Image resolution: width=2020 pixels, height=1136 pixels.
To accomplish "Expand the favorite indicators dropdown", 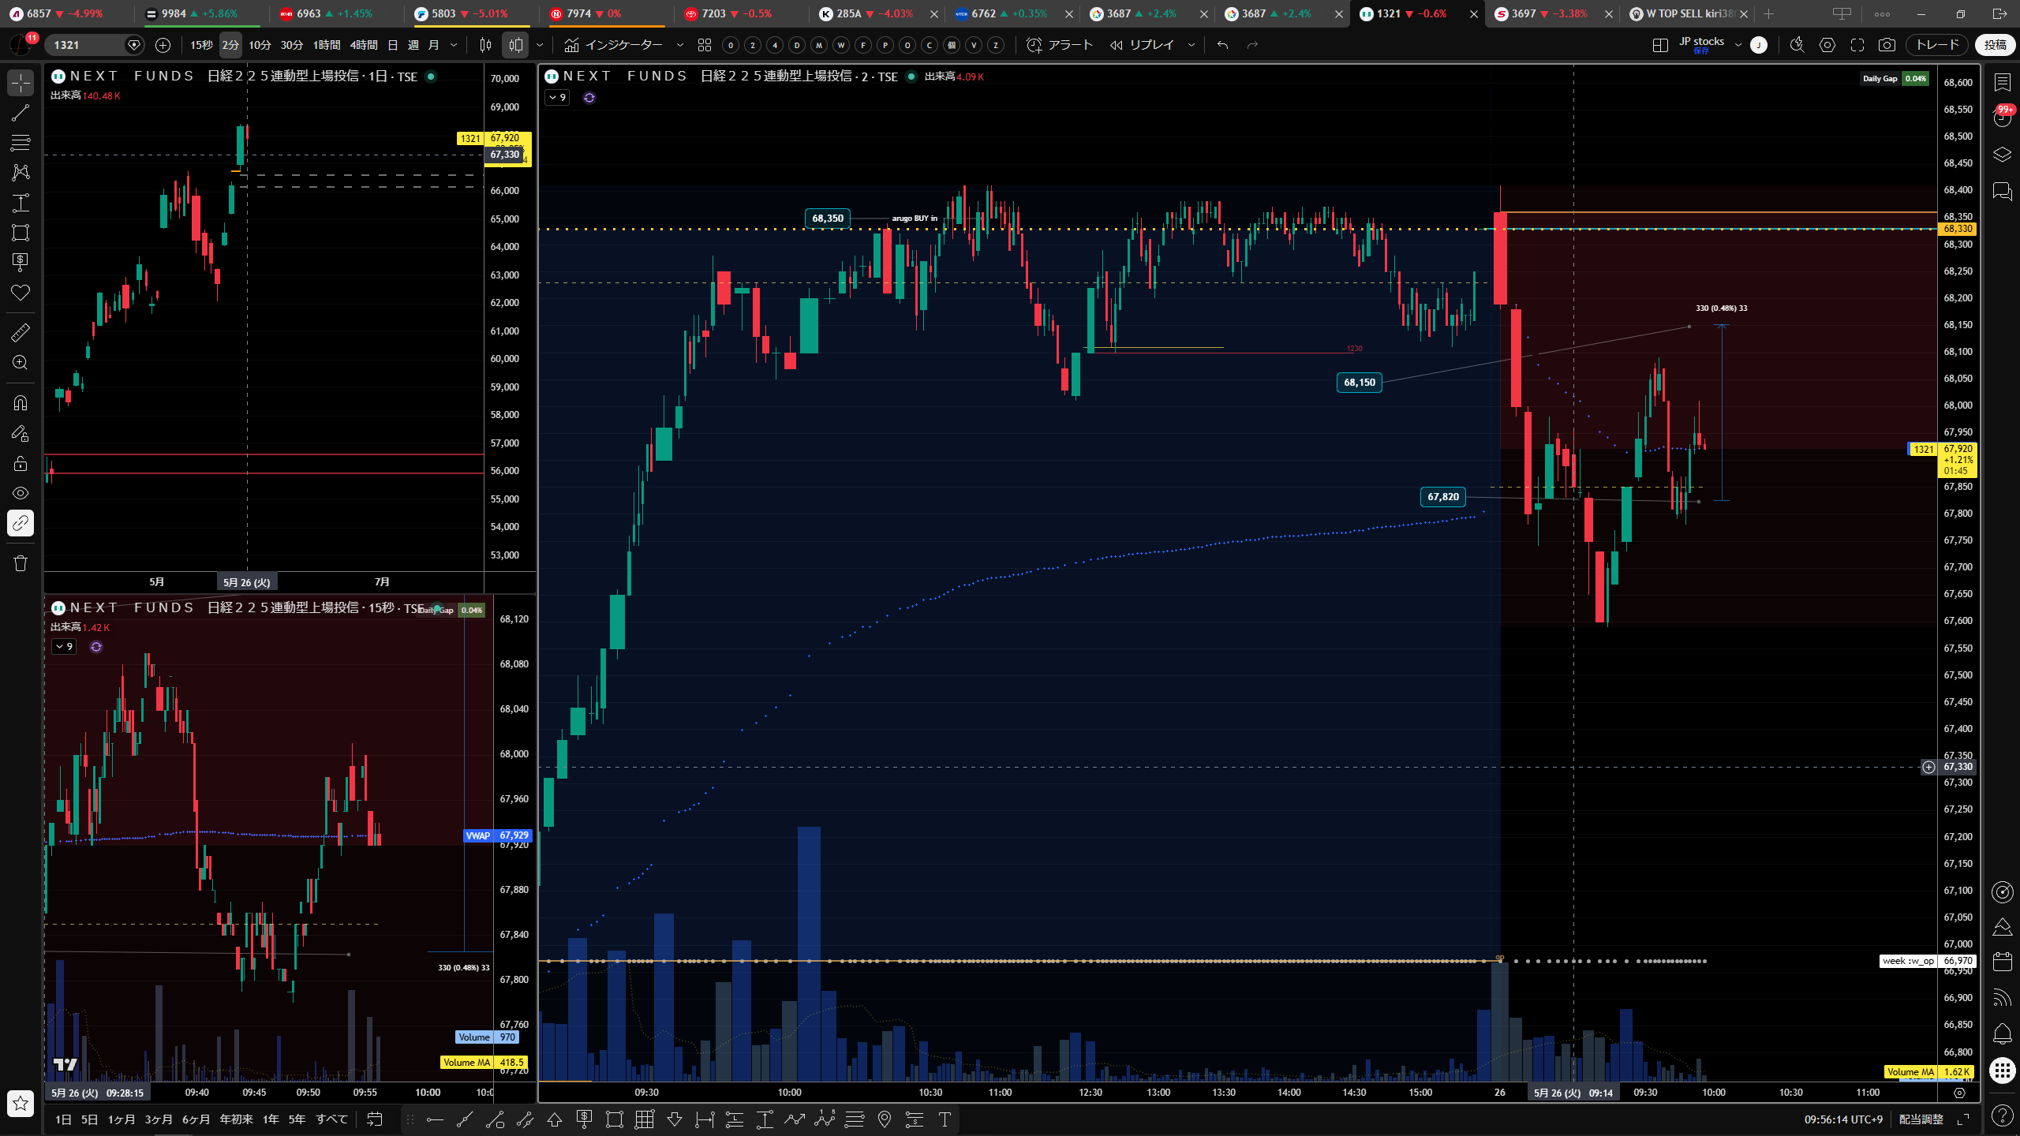I will [680, 45].
